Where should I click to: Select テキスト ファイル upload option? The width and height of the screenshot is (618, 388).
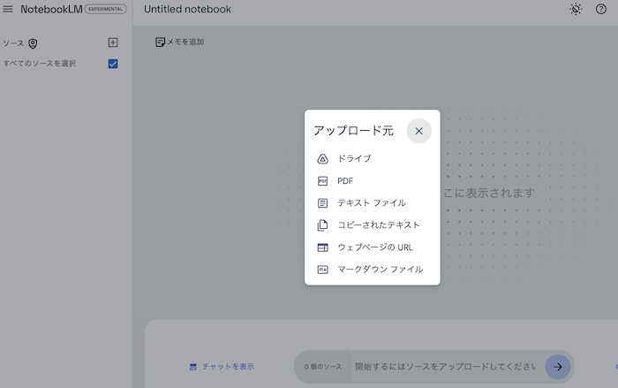[372, 203]
